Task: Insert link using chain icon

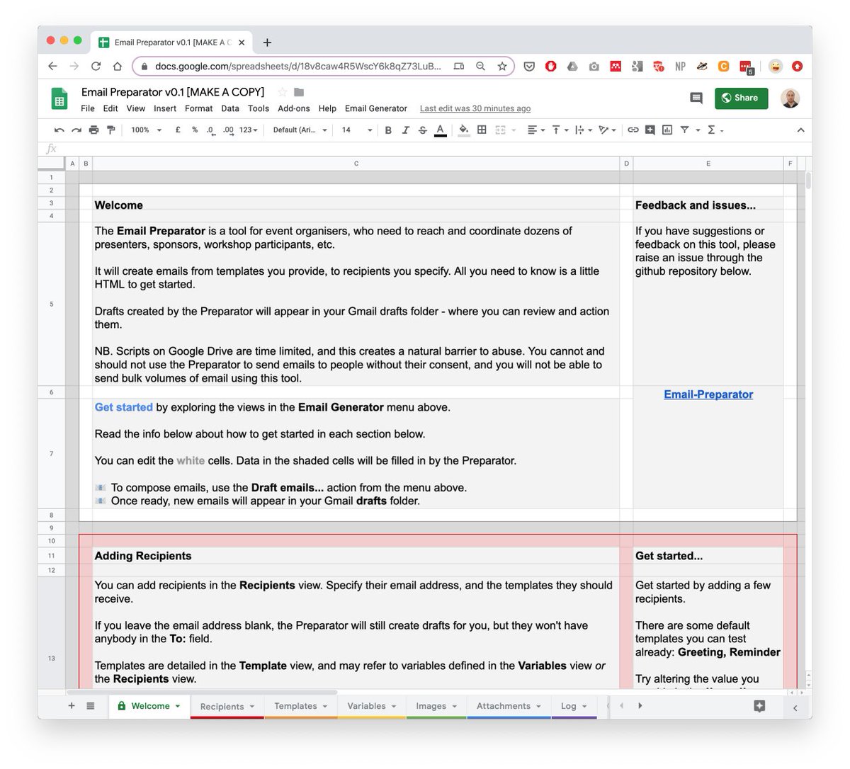Action: pyautogui.click(x=633, y=130)
